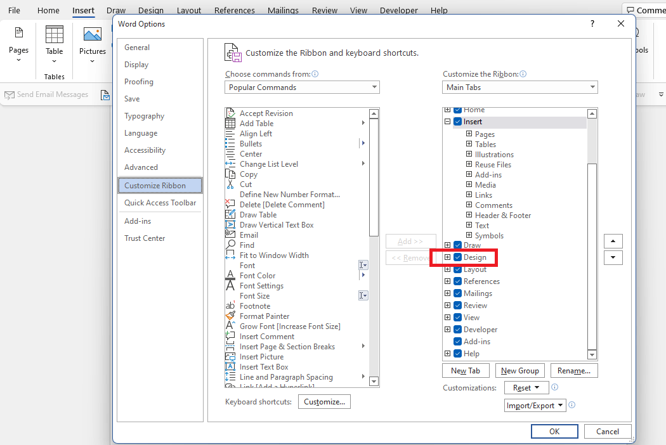This screenshot has height=445, width=666.
Task: Open keyboard shortcuts Customize button
Action: [325, 402]
